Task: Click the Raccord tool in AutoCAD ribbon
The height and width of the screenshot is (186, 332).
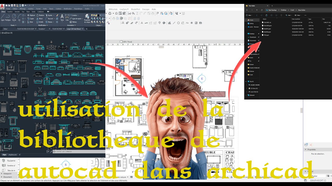Action: 49,19
